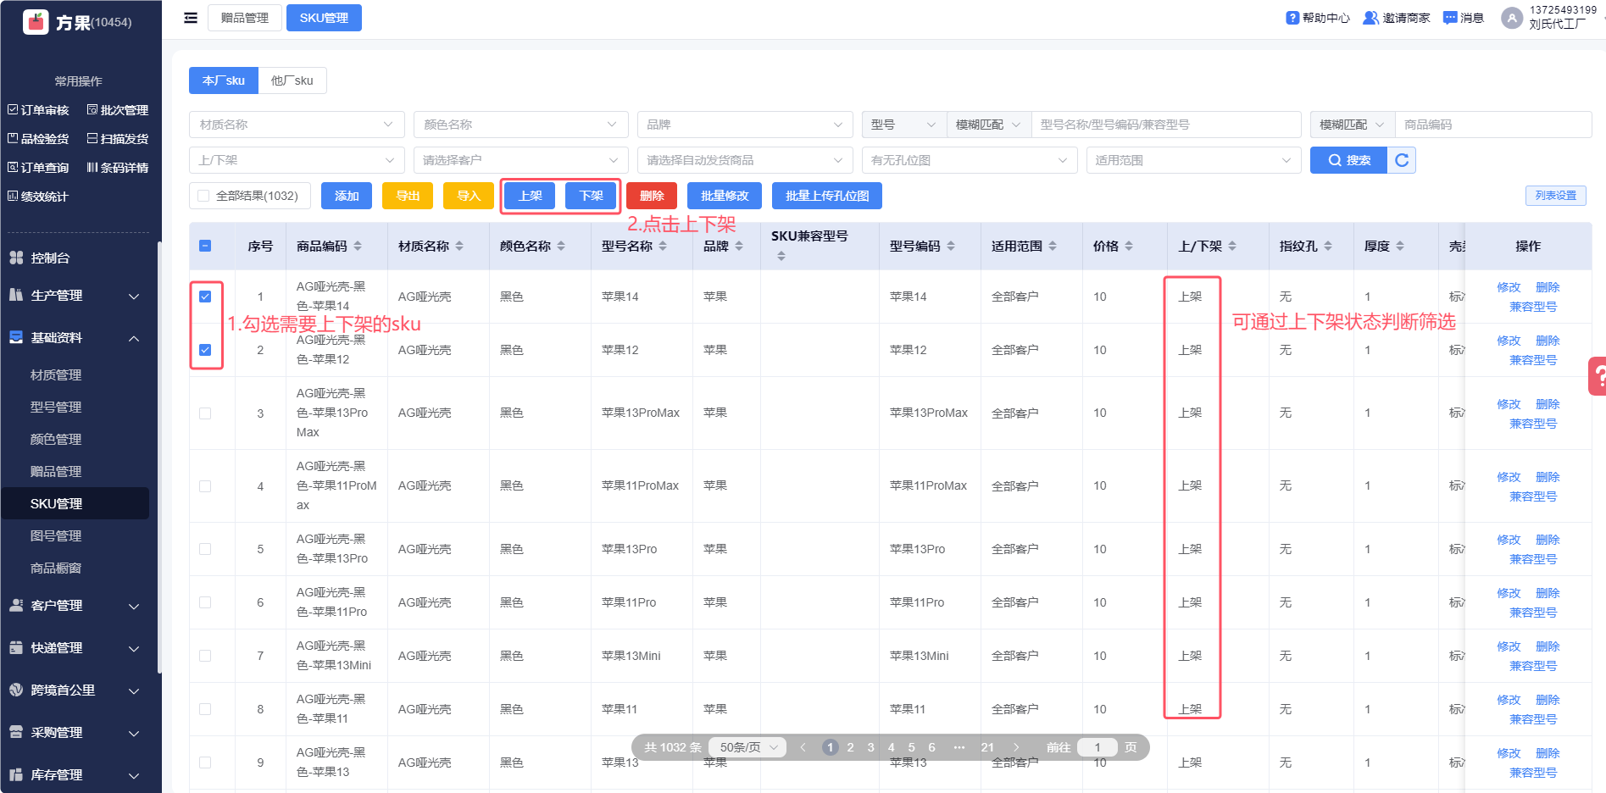Click the hamburger menu collapse icon
The image size is (1606, 793).
tap(191, 18)
